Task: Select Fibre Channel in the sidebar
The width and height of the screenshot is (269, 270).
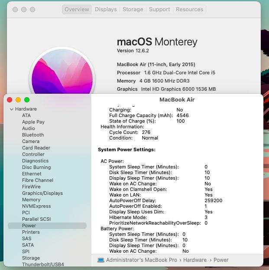Action: pos(38,180)
